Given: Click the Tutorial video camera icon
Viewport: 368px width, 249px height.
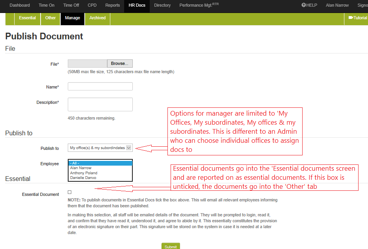Looking at the screenshot, I should (350, 18).
